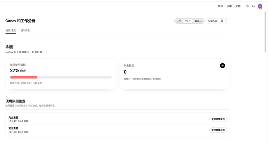Add credits with the black plus button
The height and width of the screenshot is (142, 268).
(x=223, y=66)
